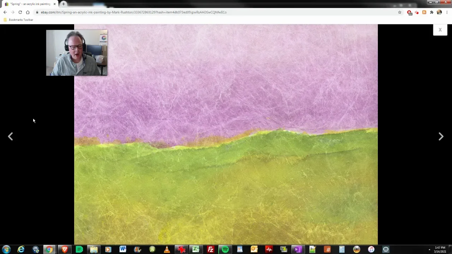Launch FileZilla from the taskbar
This screenshot has height=254, width=452.
(x=210, y=250)
